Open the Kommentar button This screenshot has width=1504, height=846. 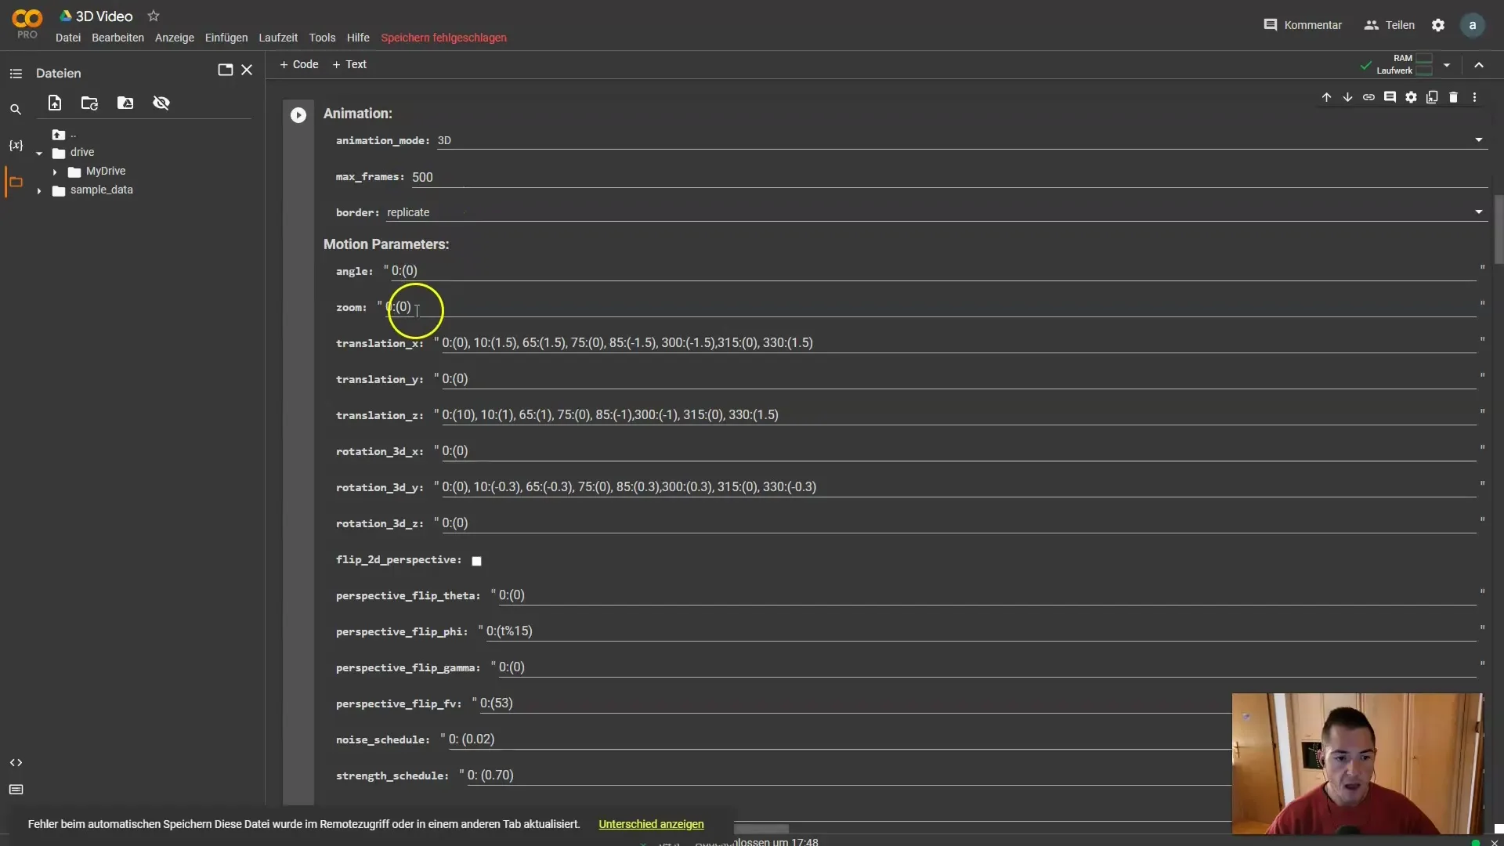click(1303, 25)
